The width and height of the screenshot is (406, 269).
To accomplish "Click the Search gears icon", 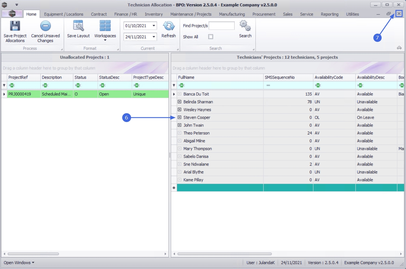I will point(245,26).
